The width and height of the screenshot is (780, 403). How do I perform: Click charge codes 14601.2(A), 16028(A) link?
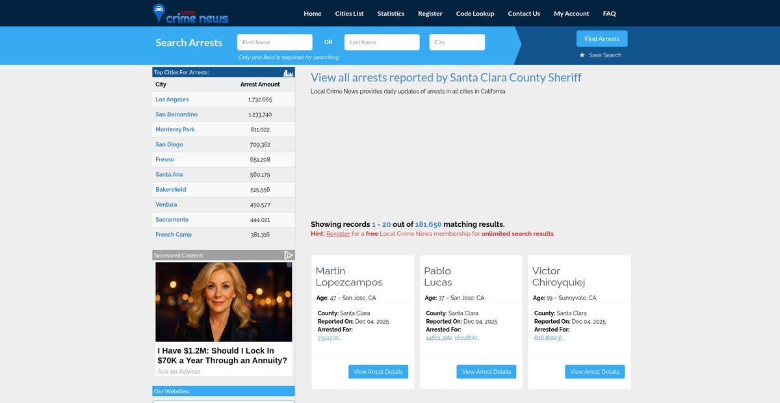click(453, 338)
